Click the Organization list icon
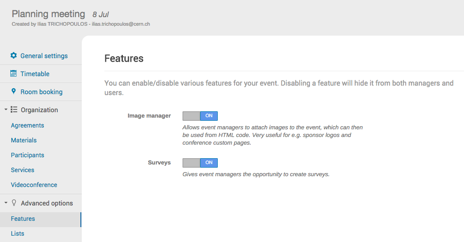This screenshot has height=242, width=464. [14, 110]
